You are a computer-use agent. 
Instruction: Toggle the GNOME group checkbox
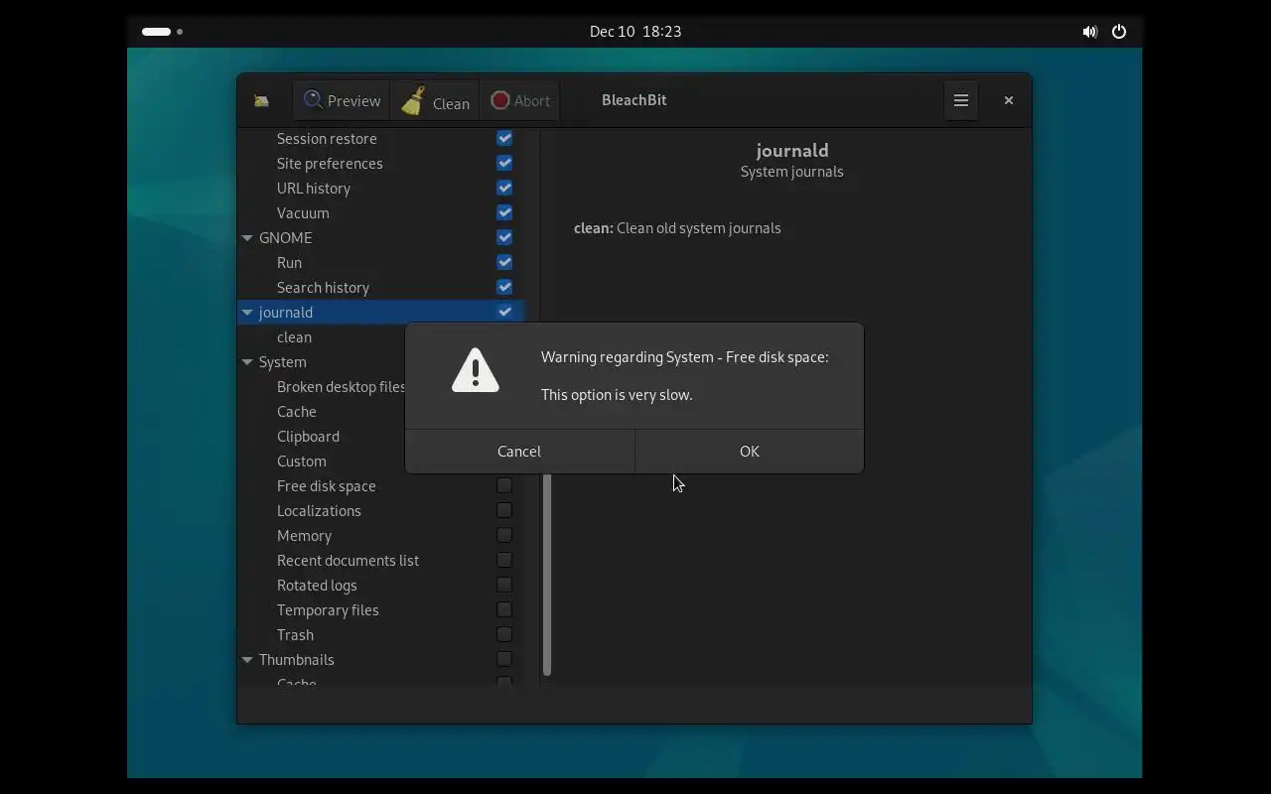504,237
